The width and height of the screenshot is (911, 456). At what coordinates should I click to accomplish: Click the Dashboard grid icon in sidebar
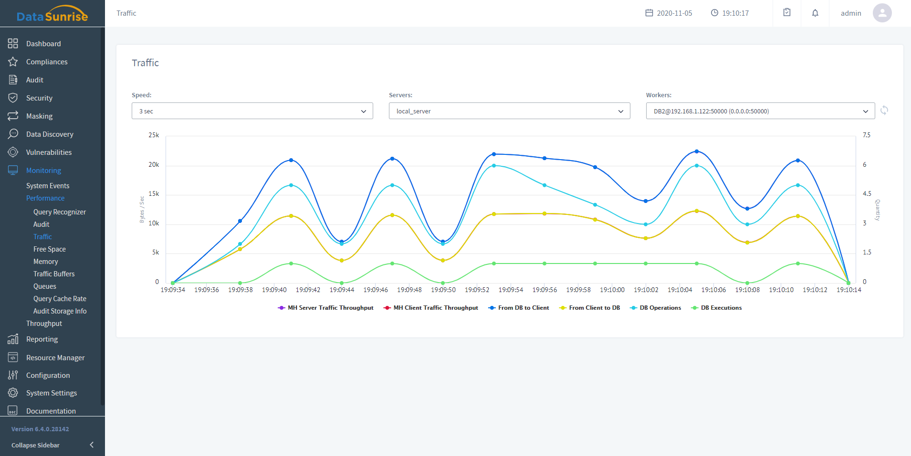pos(13,44)
